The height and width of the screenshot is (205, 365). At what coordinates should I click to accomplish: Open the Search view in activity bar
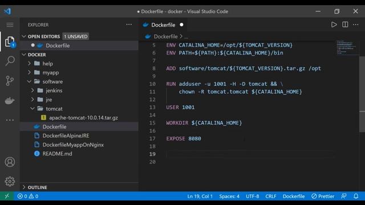click(x=10, y=61)
